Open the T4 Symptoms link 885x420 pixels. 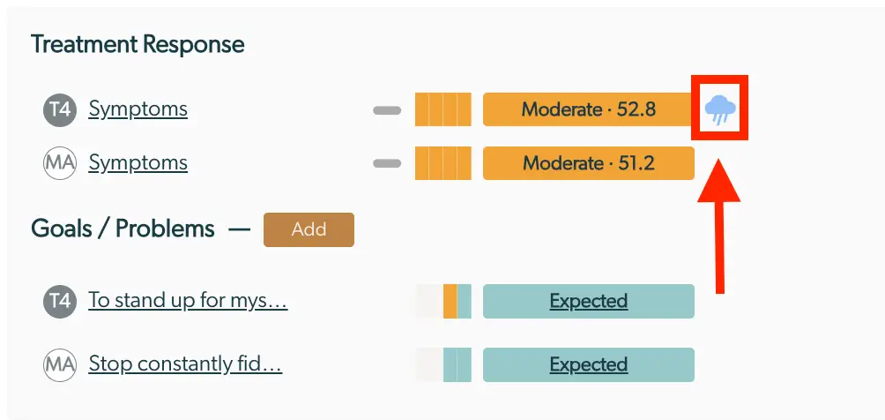138,109
